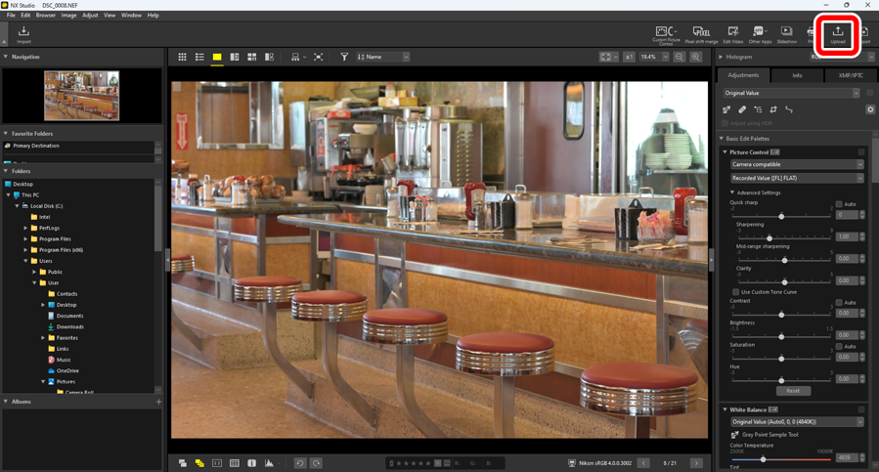Collapse the Advanced Settings section

click(x=732, y=193)
